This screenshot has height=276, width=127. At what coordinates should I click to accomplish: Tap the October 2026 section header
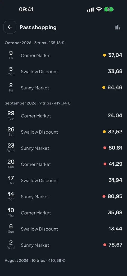pyautogui.click(x=34, y=43)
